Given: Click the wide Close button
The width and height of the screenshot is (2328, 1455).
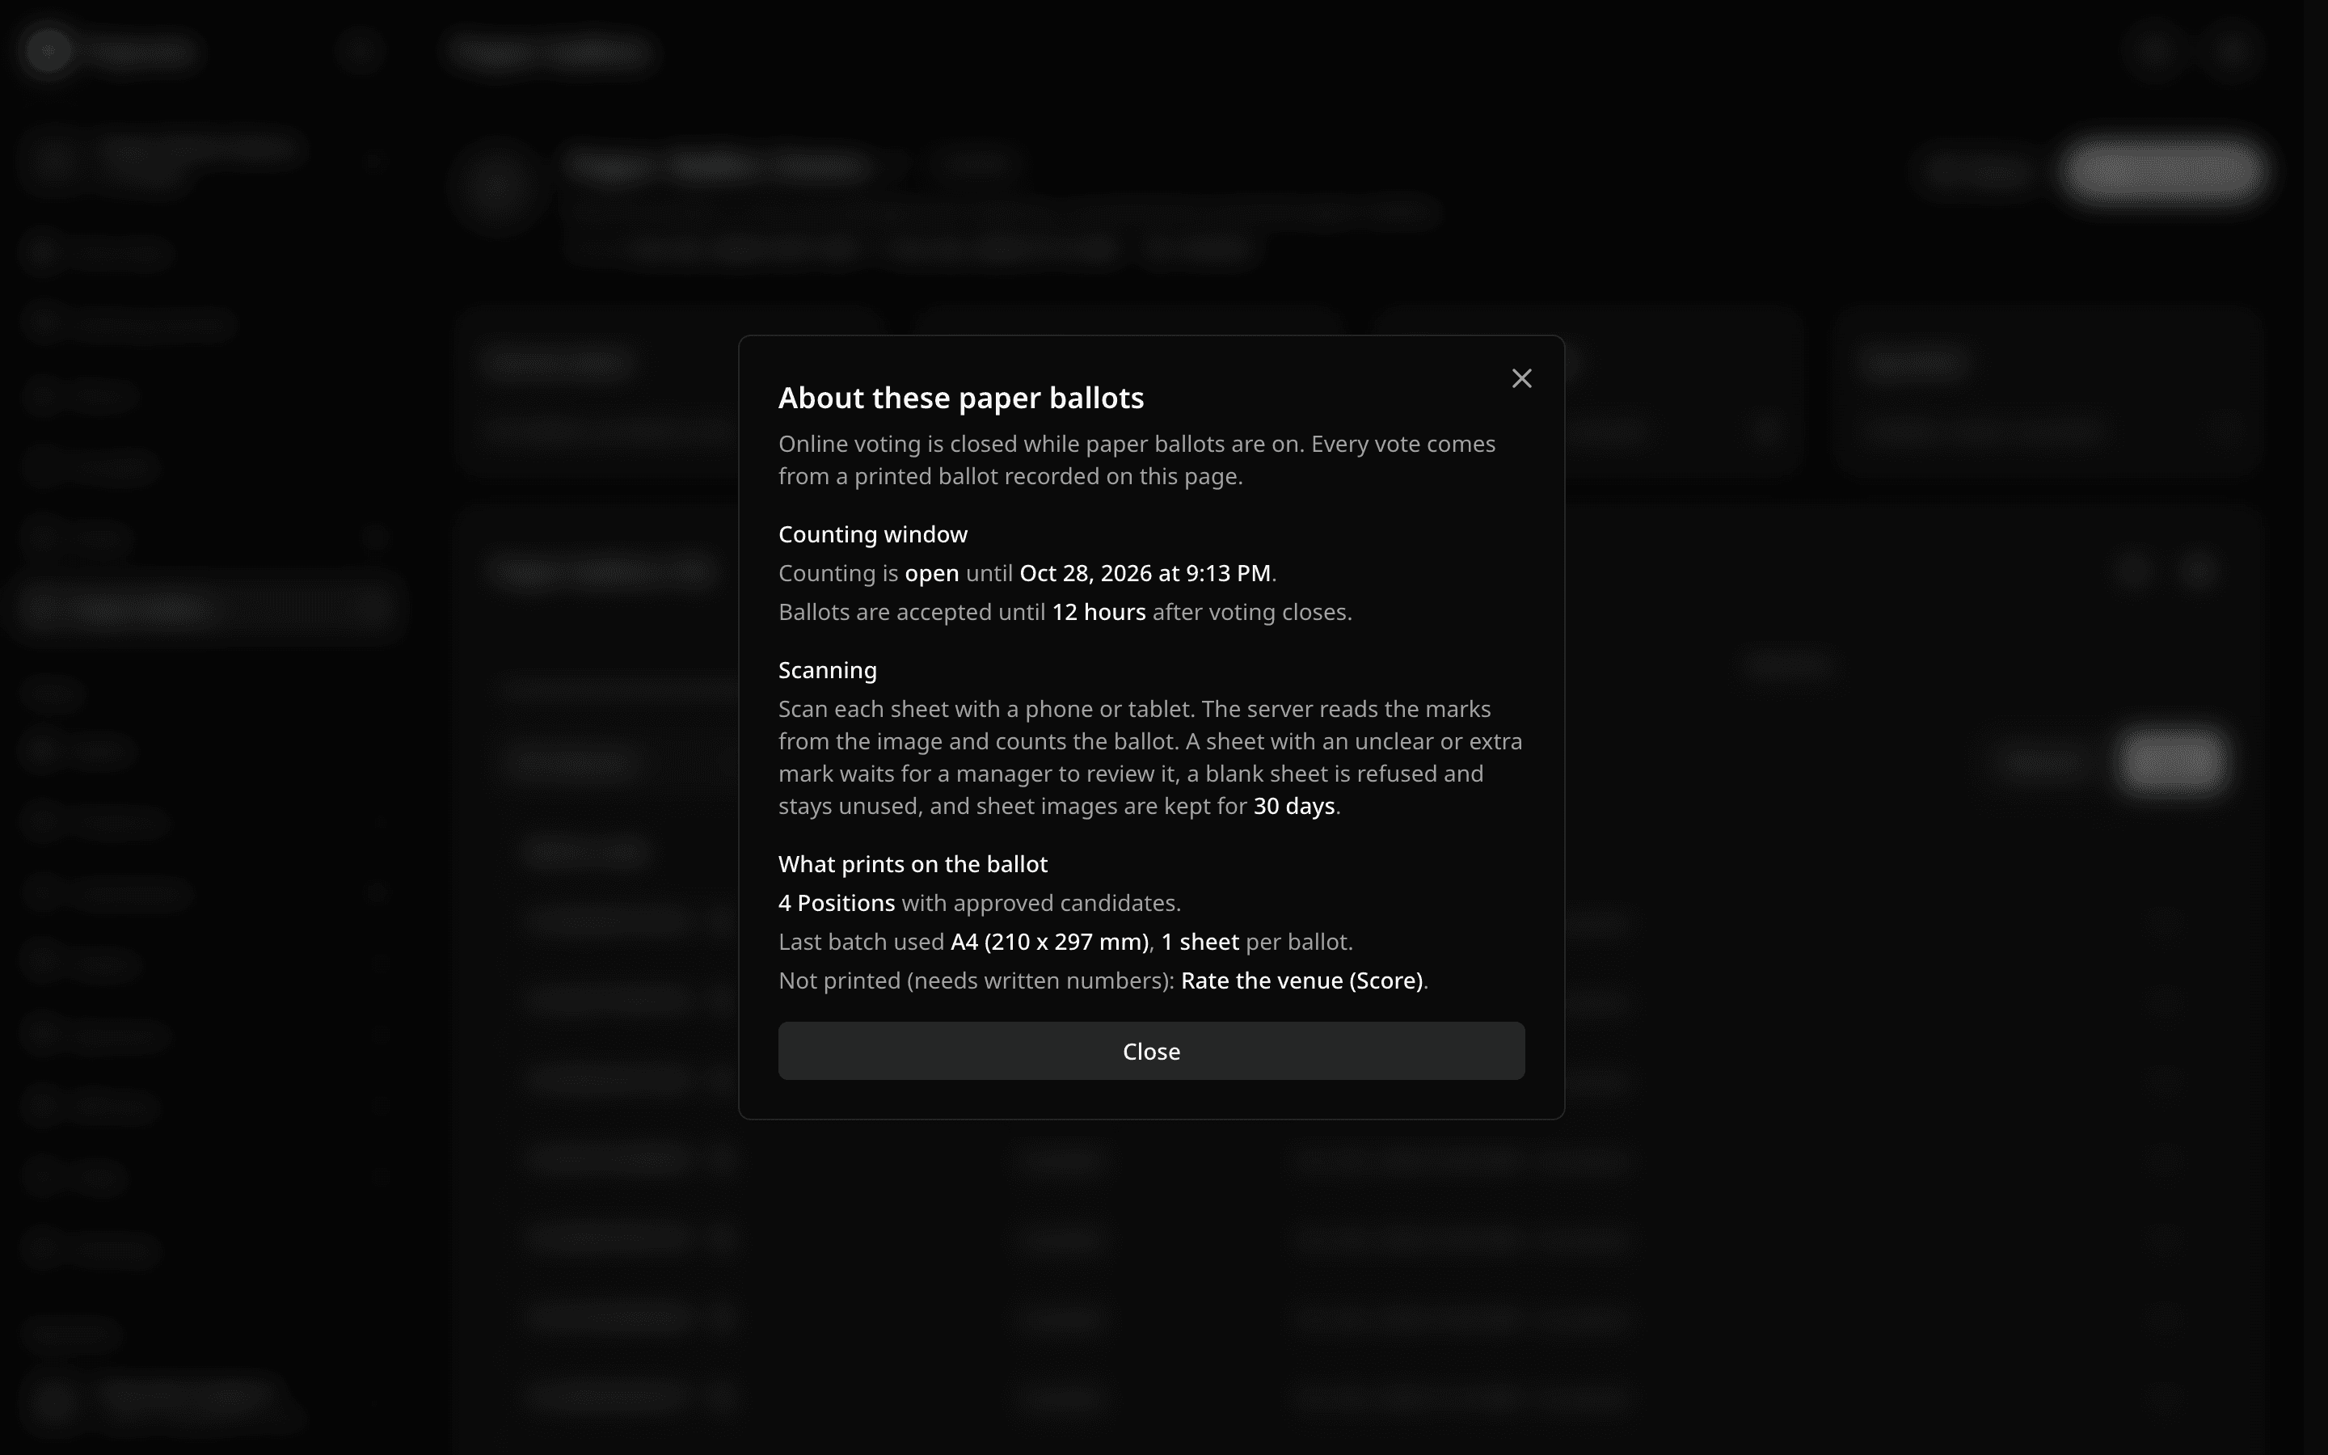Looking at the screenshot, I should pos(1150,1051).
